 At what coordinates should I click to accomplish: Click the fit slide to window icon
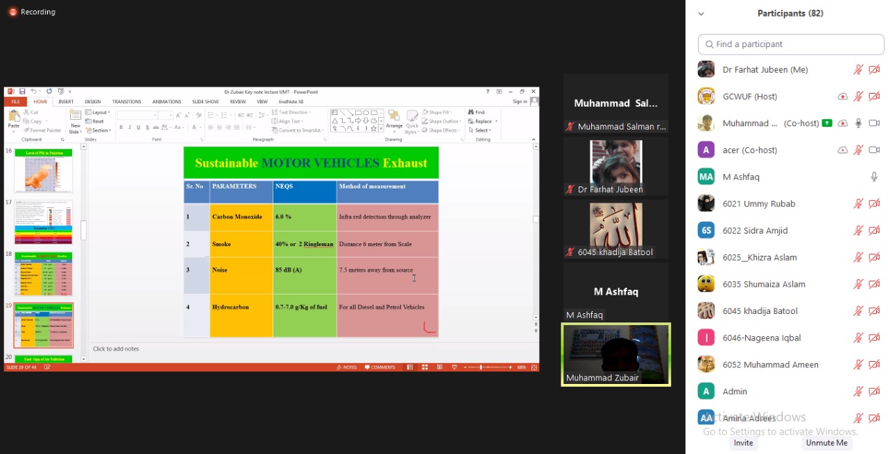[533, 367]
